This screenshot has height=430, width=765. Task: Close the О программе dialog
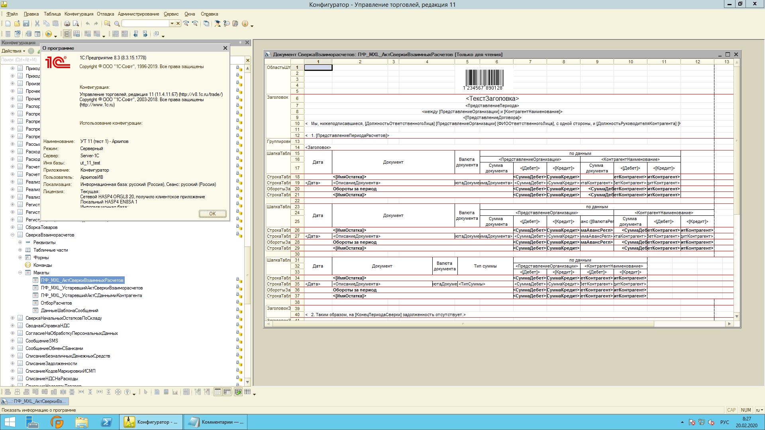(x=225, y=48)
